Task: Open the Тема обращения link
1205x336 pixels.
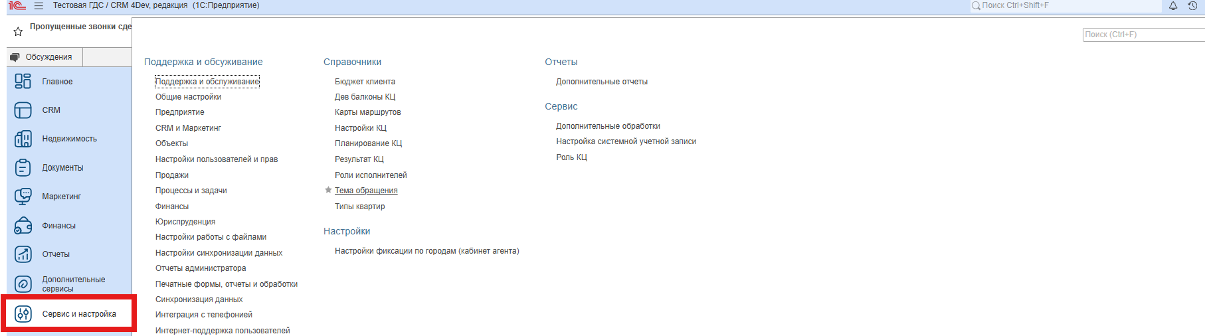Action: pyautogui.click(x=366, y=191)
